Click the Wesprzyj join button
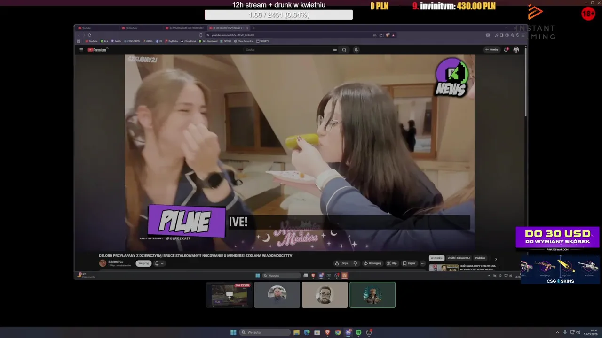 pos(143,263)
